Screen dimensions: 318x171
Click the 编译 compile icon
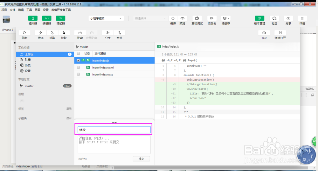click(x=173, y=18)
